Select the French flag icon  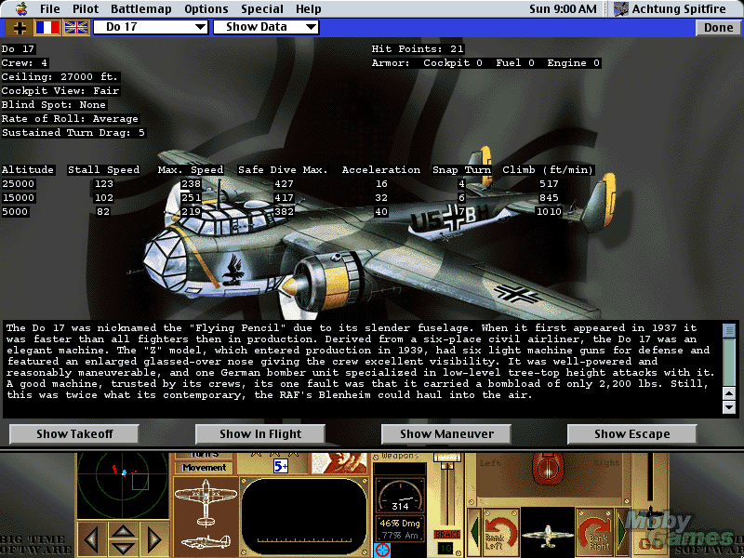47,28
